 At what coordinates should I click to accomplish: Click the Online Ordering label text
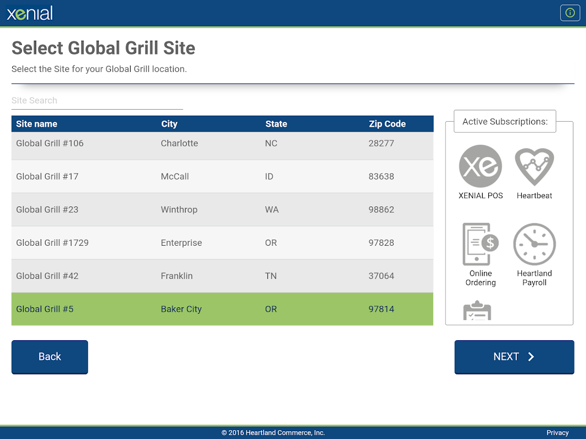pos(481,278)
